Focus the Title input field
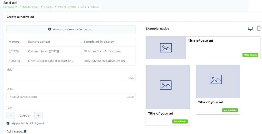262x134 pixels. (x=71, y=78)
